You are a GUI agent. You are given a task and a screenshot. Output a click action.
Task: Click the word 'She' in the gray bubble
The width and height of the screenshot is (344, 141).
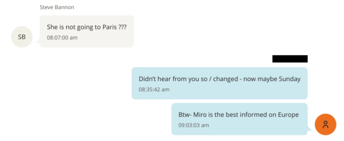(52, 27)
